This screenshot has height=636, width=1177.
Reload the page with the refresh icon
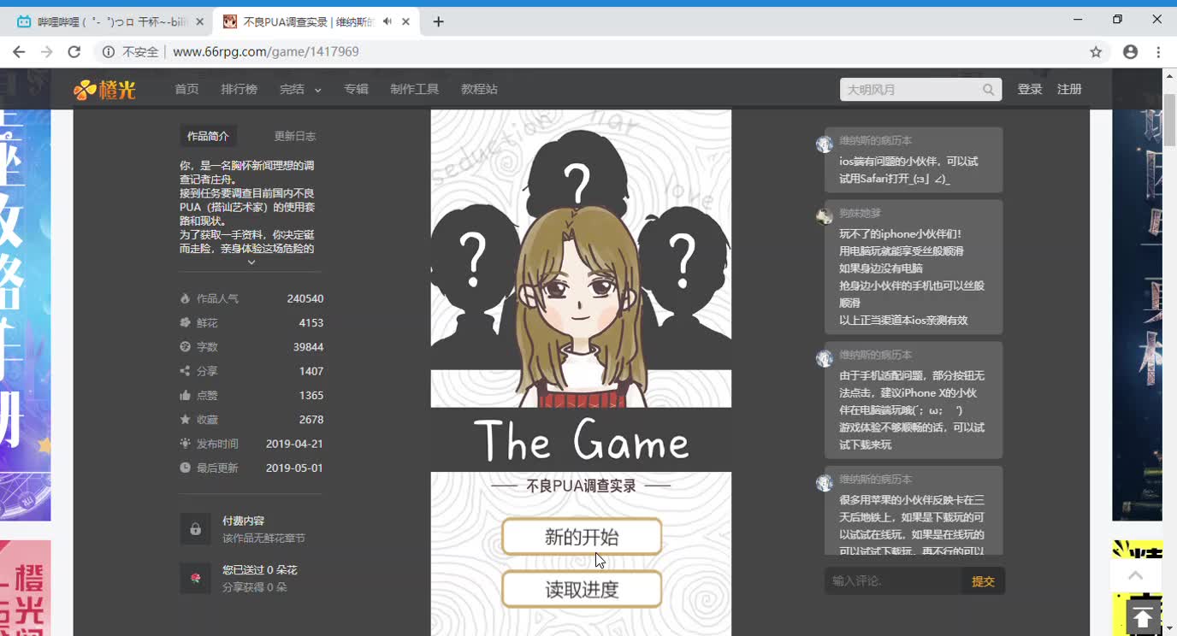74,52
